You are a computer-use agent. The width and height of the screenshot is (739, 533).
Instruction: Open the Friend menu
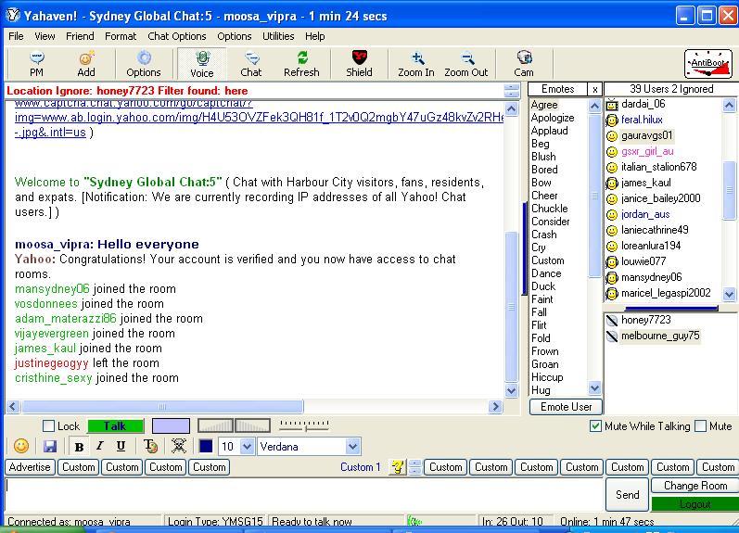[x=80, y=36]
